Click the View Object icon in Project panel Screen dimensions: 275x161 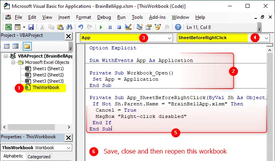pyautogui.click(x=15, y=46)
